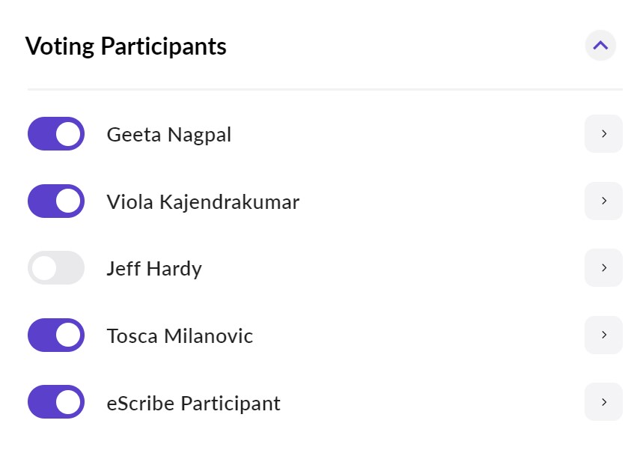Click the Viola Kajendrakumar name
The height and width of the screenshot is (471, 640).
[x=203, y=202]
